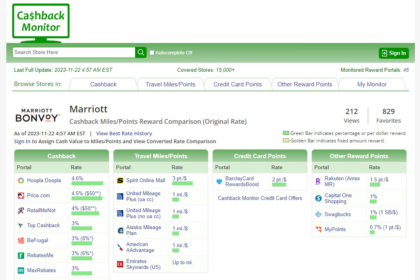
Task: Click the magnifier search button
Action: coord(141,52)
